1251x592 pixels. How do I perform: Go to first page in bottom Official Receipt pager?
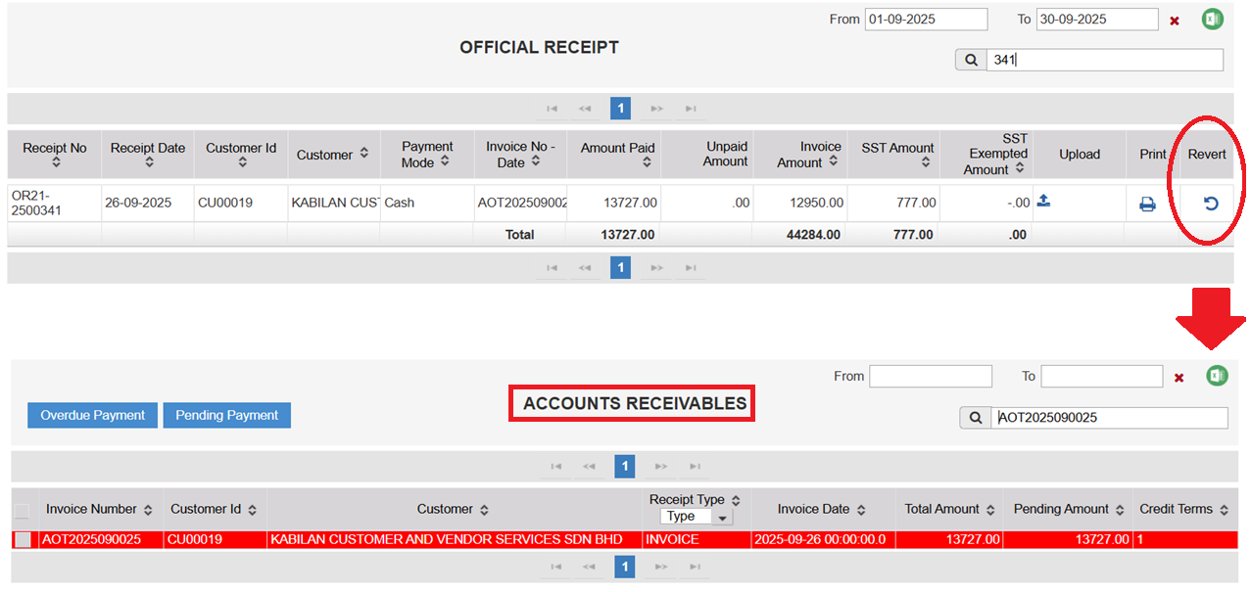pos(553,268)
